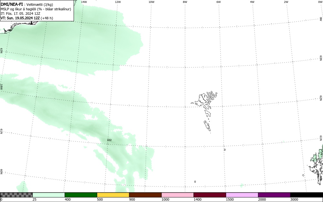
Task: Click the light green 25–400 legend swatch
Action: [49, 195]
